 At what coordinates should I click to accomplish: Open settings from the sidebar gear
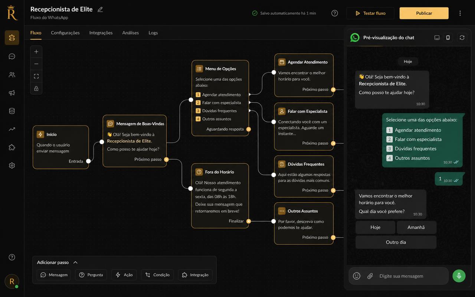[12, 166]
